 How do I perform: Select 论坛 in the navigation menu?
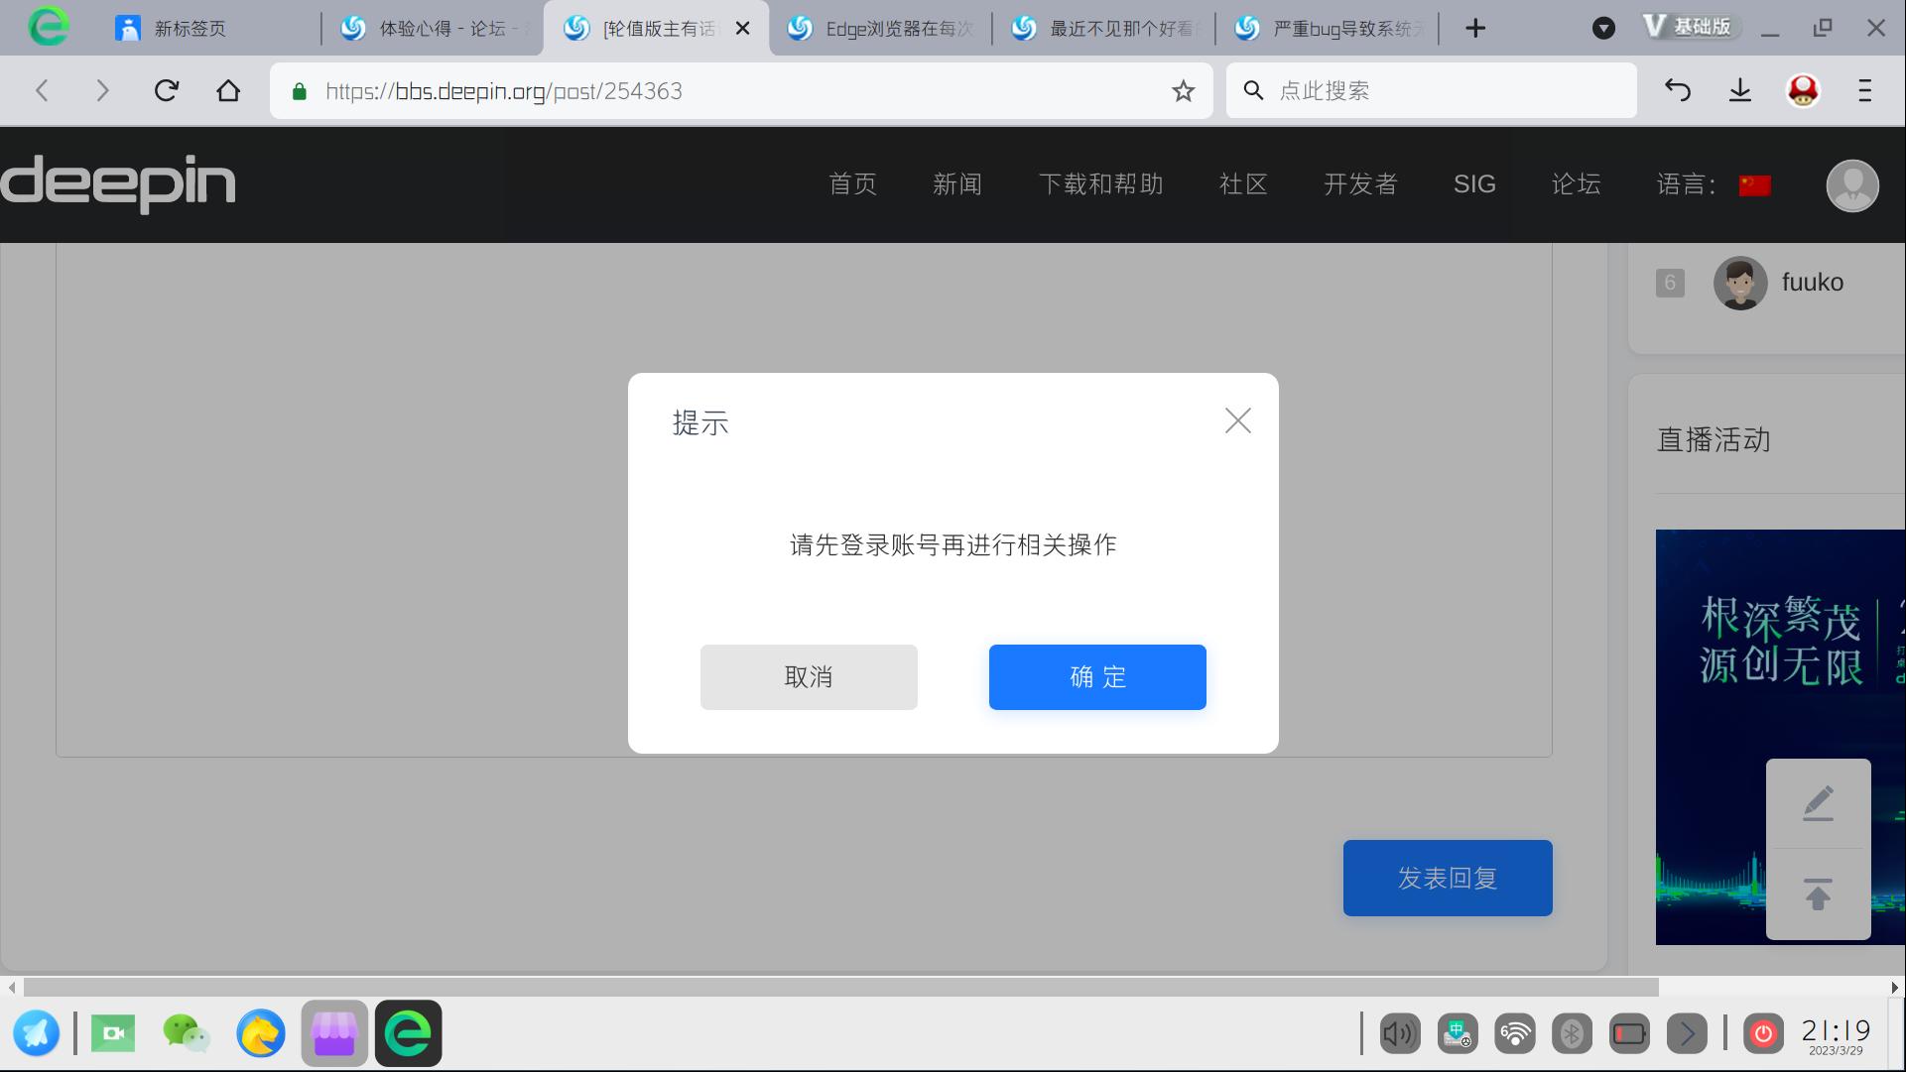(x=1576, y=184)
